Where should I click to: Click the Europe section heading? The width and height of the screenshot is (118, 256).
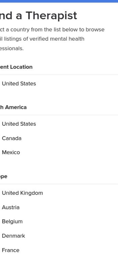(4, 177)
